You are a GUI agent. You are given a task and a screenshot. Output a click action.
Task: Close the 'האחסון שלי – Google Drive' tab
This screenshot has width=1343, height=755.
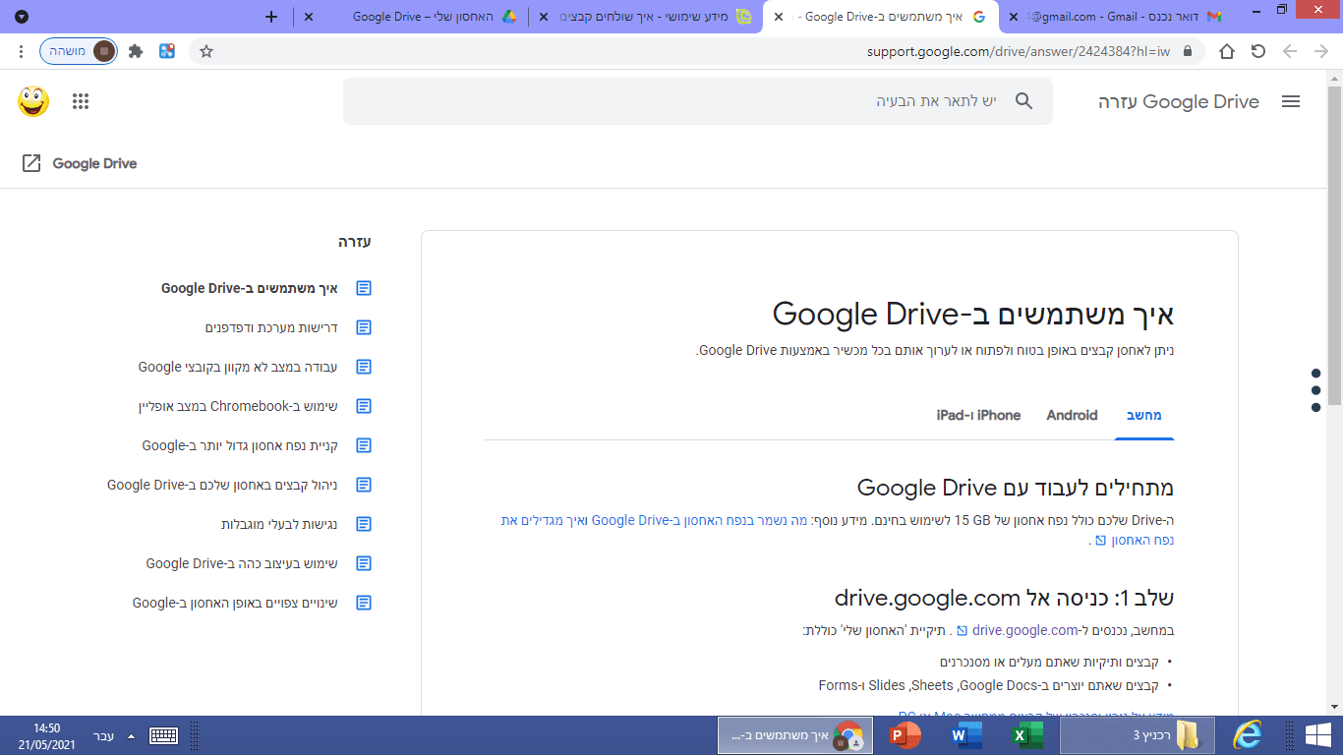pos(309,17)
